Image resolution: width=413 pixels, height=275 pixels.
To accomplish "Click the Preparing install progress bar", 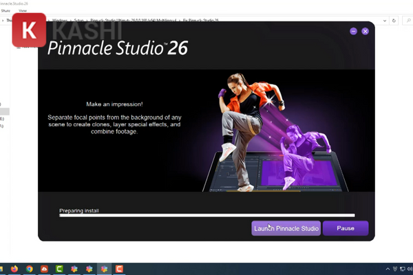I will coord(206,215).
